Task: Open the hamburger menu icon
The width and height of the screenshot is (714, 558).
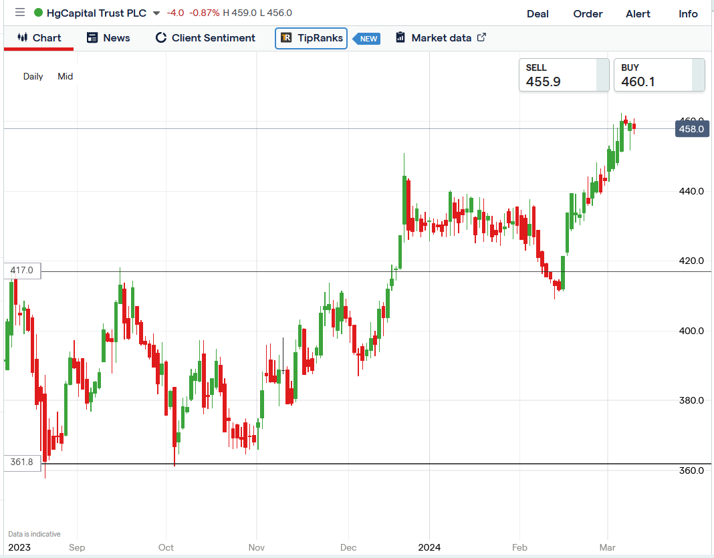Action: (x=20, y=12)
